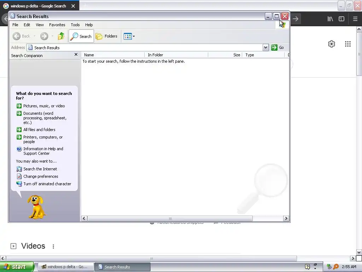The height and width of the screenshot is (272, 362).
Task: Click the Videos section options dots
Action: tap(53, 246)
